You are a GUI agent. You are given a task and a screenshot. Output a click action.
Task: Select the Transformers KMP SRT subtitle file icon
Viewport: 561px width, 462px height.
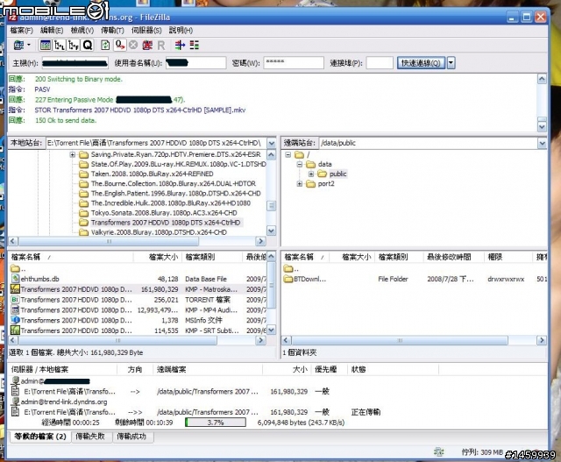click(15, 331)
